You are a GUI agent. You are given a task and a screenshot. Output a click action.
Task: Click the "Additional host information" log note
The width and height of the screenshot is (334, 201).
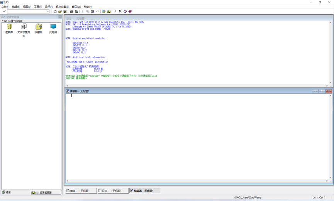point(85,57)
